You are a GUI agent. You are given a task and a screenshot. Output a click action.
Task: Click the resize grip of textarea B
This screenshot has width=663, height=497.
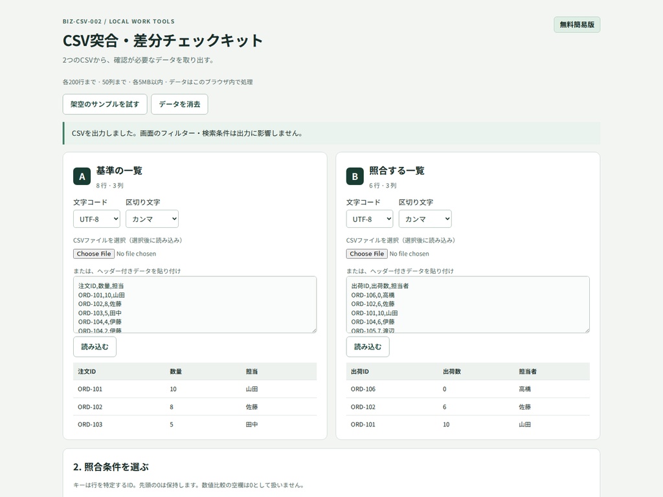coord(587,330)
